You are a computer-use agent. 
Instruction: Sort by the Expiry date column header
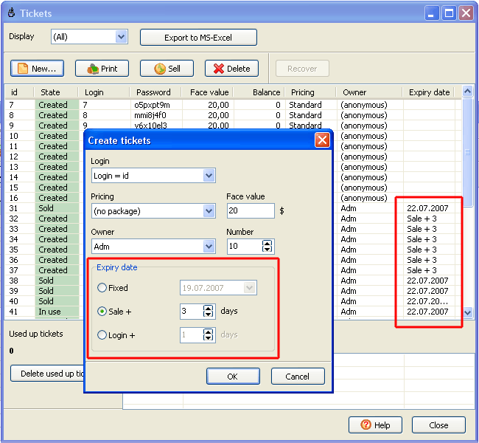click(x=430, y=92)
